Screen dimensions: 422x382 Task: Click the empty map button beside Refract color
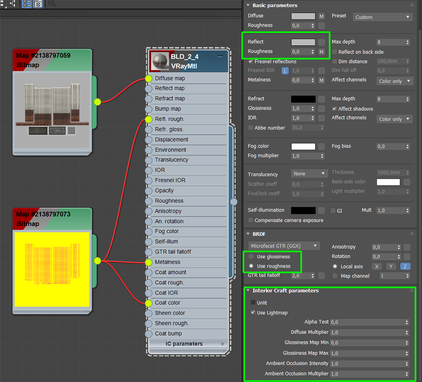(x=321, y=99)
